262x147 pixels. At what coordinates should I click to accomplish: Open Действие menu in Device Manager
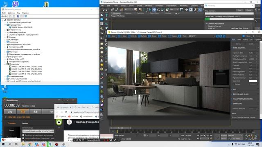(11, 13)
